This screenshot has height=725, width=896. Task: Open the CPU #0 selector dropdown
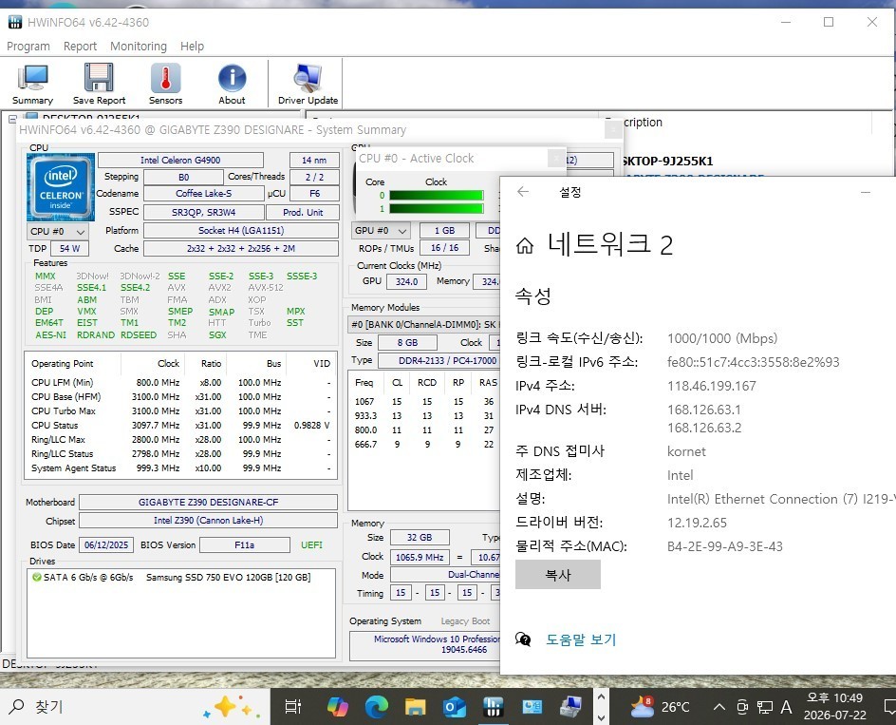coord(57,231)
